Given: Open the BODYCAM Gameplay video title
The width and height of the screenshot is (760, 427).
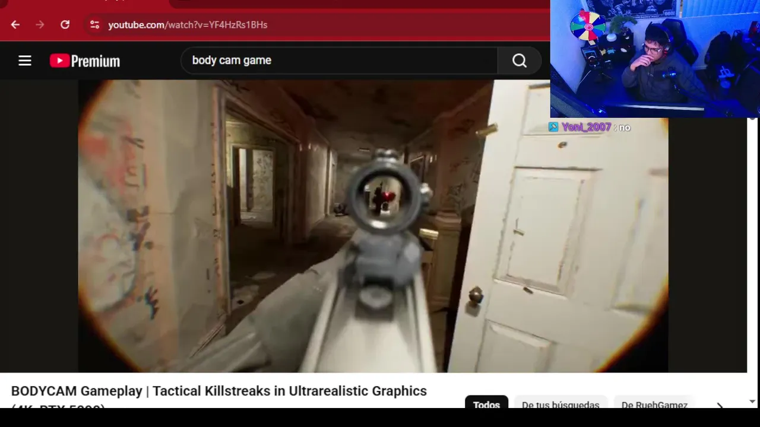Looking at the screenshot, I should (218, 396).
